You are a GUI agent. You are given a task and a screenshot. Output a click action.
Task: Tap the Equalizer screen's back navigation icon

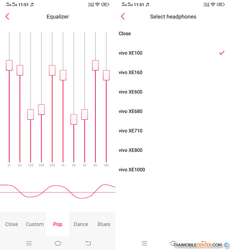(x=88, y=243)
